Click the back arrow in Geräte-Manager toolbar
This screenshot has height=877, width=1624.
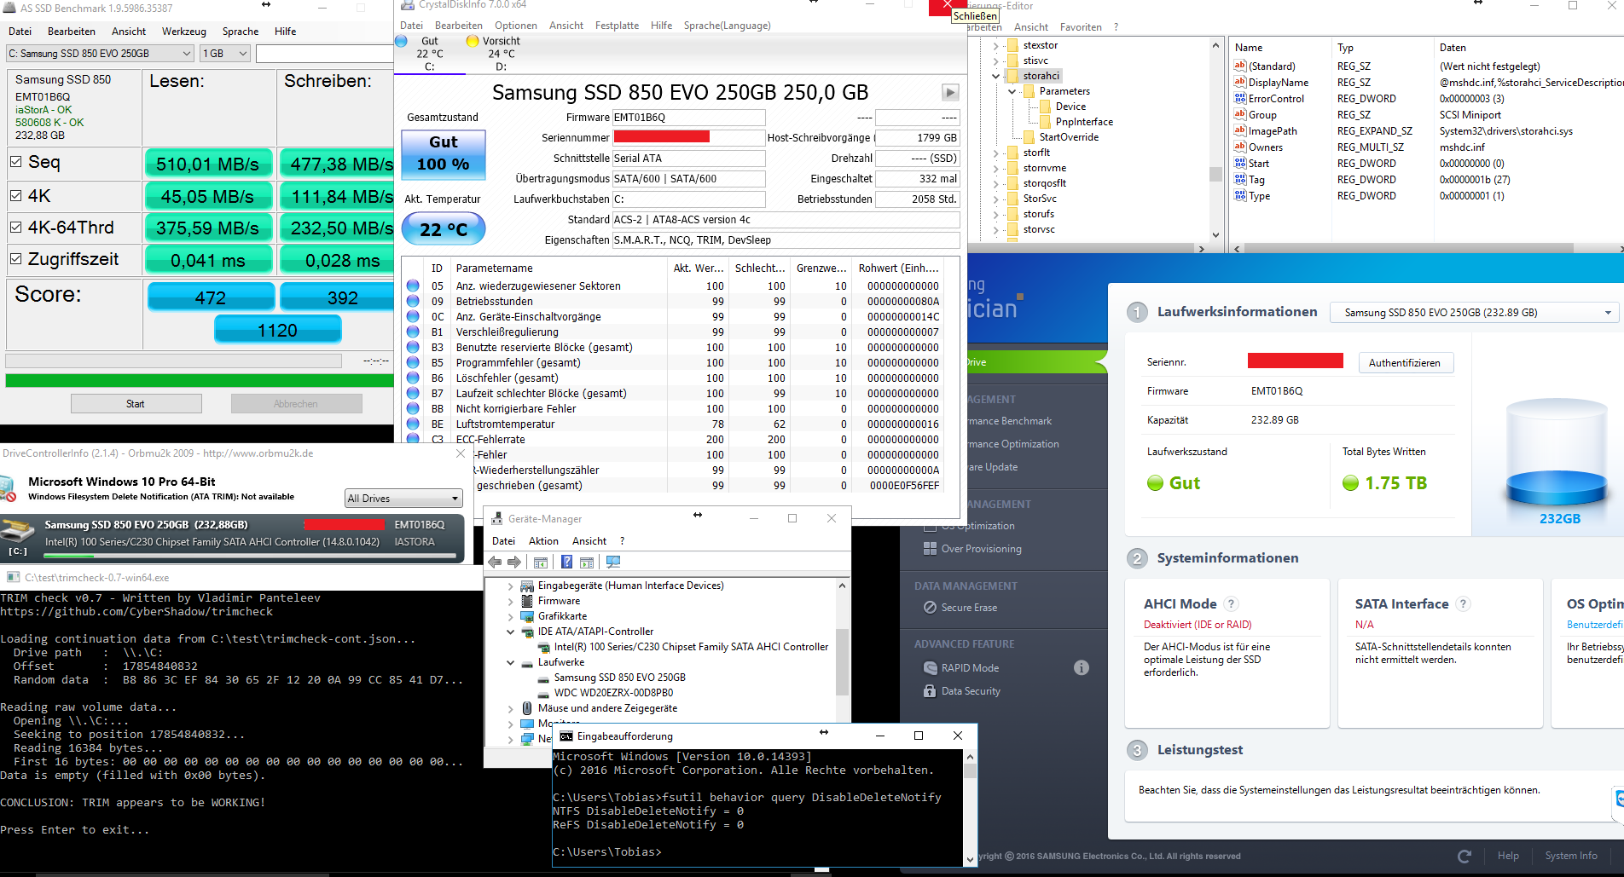pos(495,563)
